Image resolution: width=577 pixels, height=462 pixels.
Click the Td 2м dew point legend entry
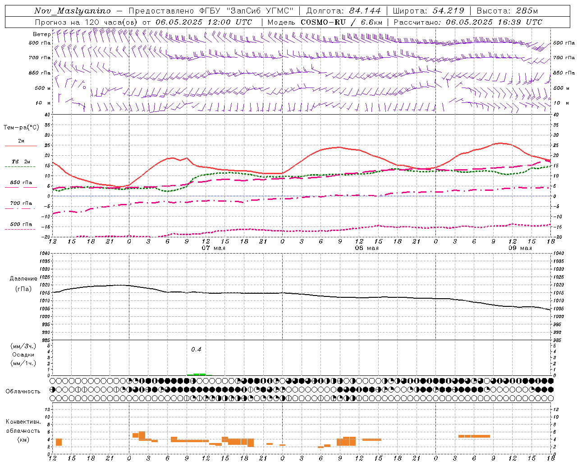point(21,162)
